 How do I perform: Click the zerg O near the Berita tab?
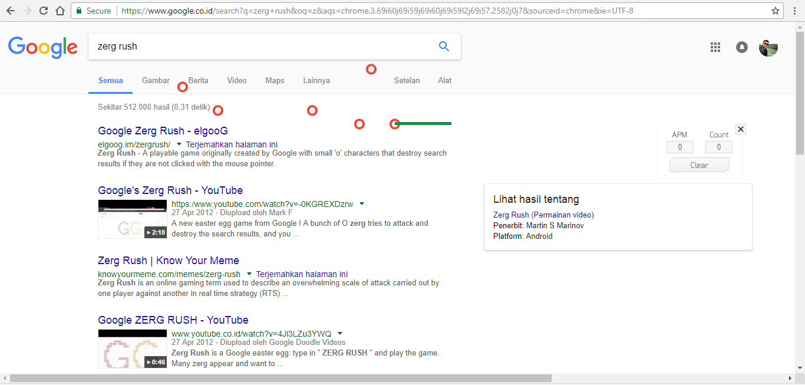click(183, 87)
